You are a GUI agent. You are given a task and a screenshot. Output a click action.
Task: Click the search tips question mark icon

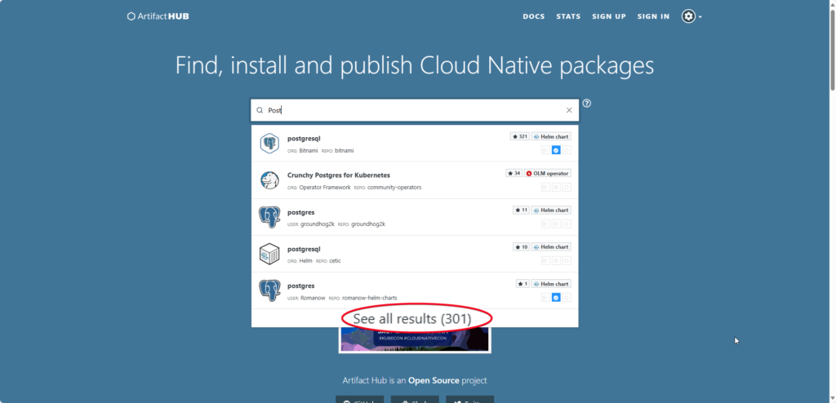(x=587, y=104)
